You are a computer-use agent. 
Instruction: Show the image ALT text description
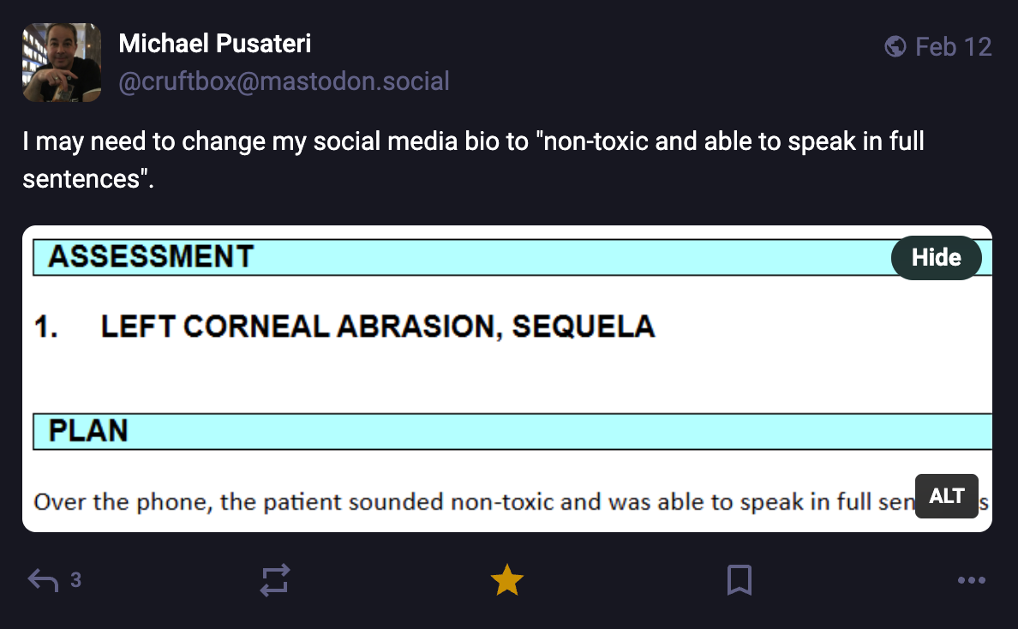tap(946, 496)
